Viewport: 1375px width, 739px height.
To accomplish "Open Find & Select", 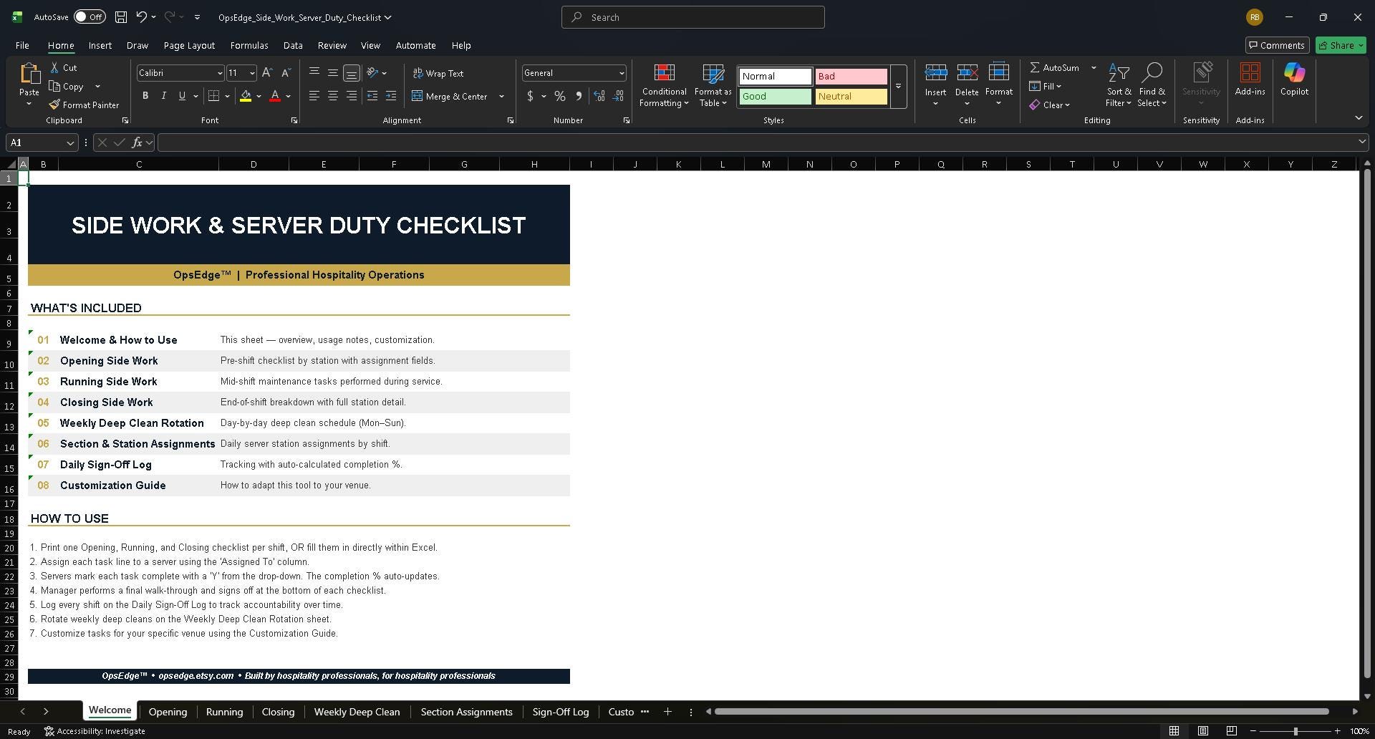I will (1152, 84).
